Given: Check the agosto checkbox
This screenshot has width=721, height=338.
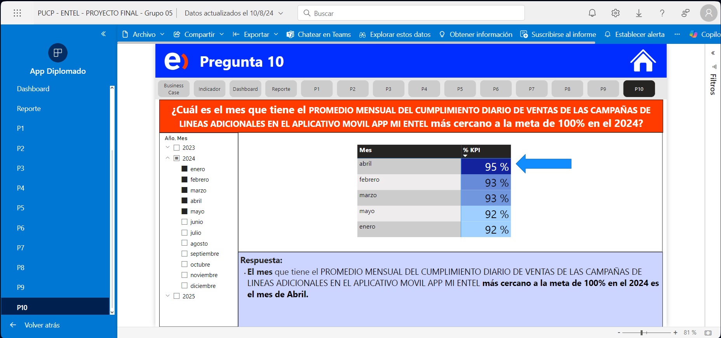Looking at the screenshot, I should click(x=185, y=243).
